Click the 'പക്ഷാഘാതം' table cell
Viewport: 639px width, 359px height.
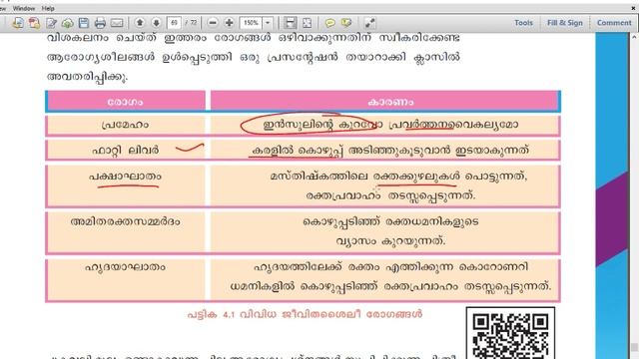tap(126, 185)
